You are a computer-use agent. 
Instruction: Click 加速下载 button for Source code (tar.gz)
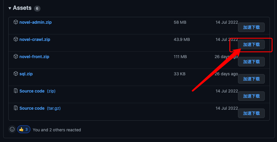(251, 113)
